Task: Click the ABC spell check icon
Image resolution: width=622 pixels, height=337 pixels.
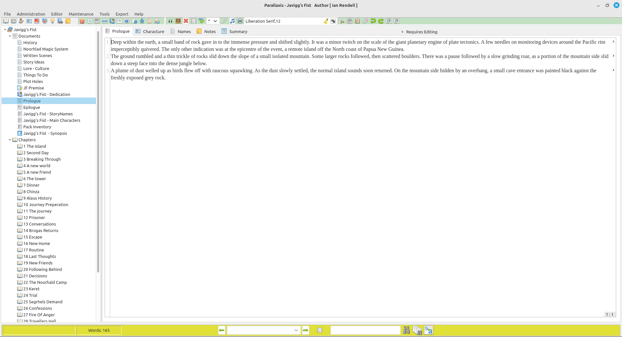Action: point(202,21)
